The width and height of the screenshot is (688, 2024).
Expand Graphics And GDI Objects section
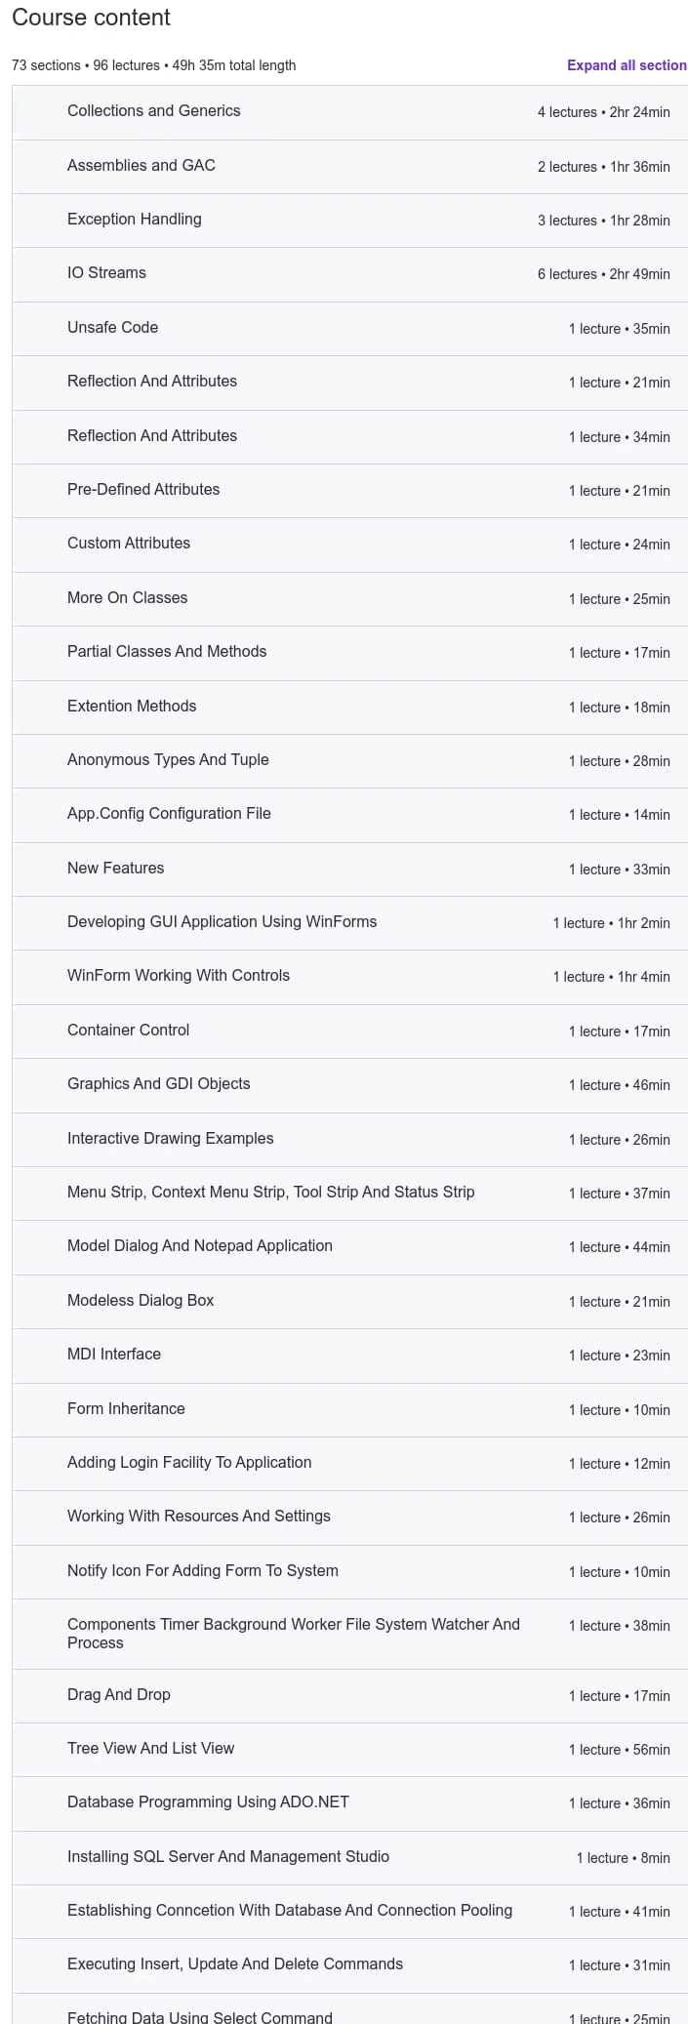pyautogui.click(x=349, y=1085)
